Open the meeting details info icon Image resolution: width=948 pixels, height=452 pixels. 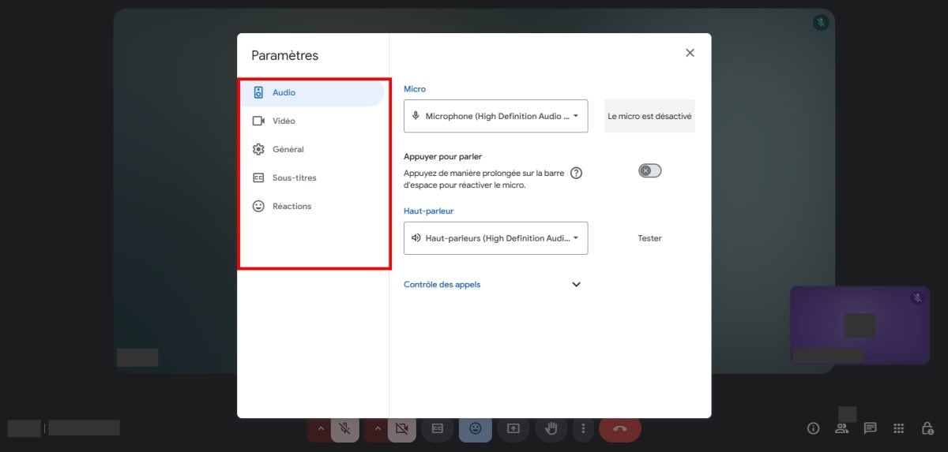tap(813, 428)
